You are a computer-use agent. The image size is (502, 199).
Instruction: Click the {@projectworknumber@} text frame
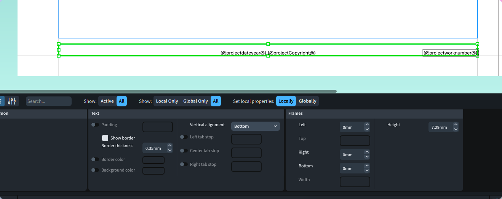[x=450, y=53]
